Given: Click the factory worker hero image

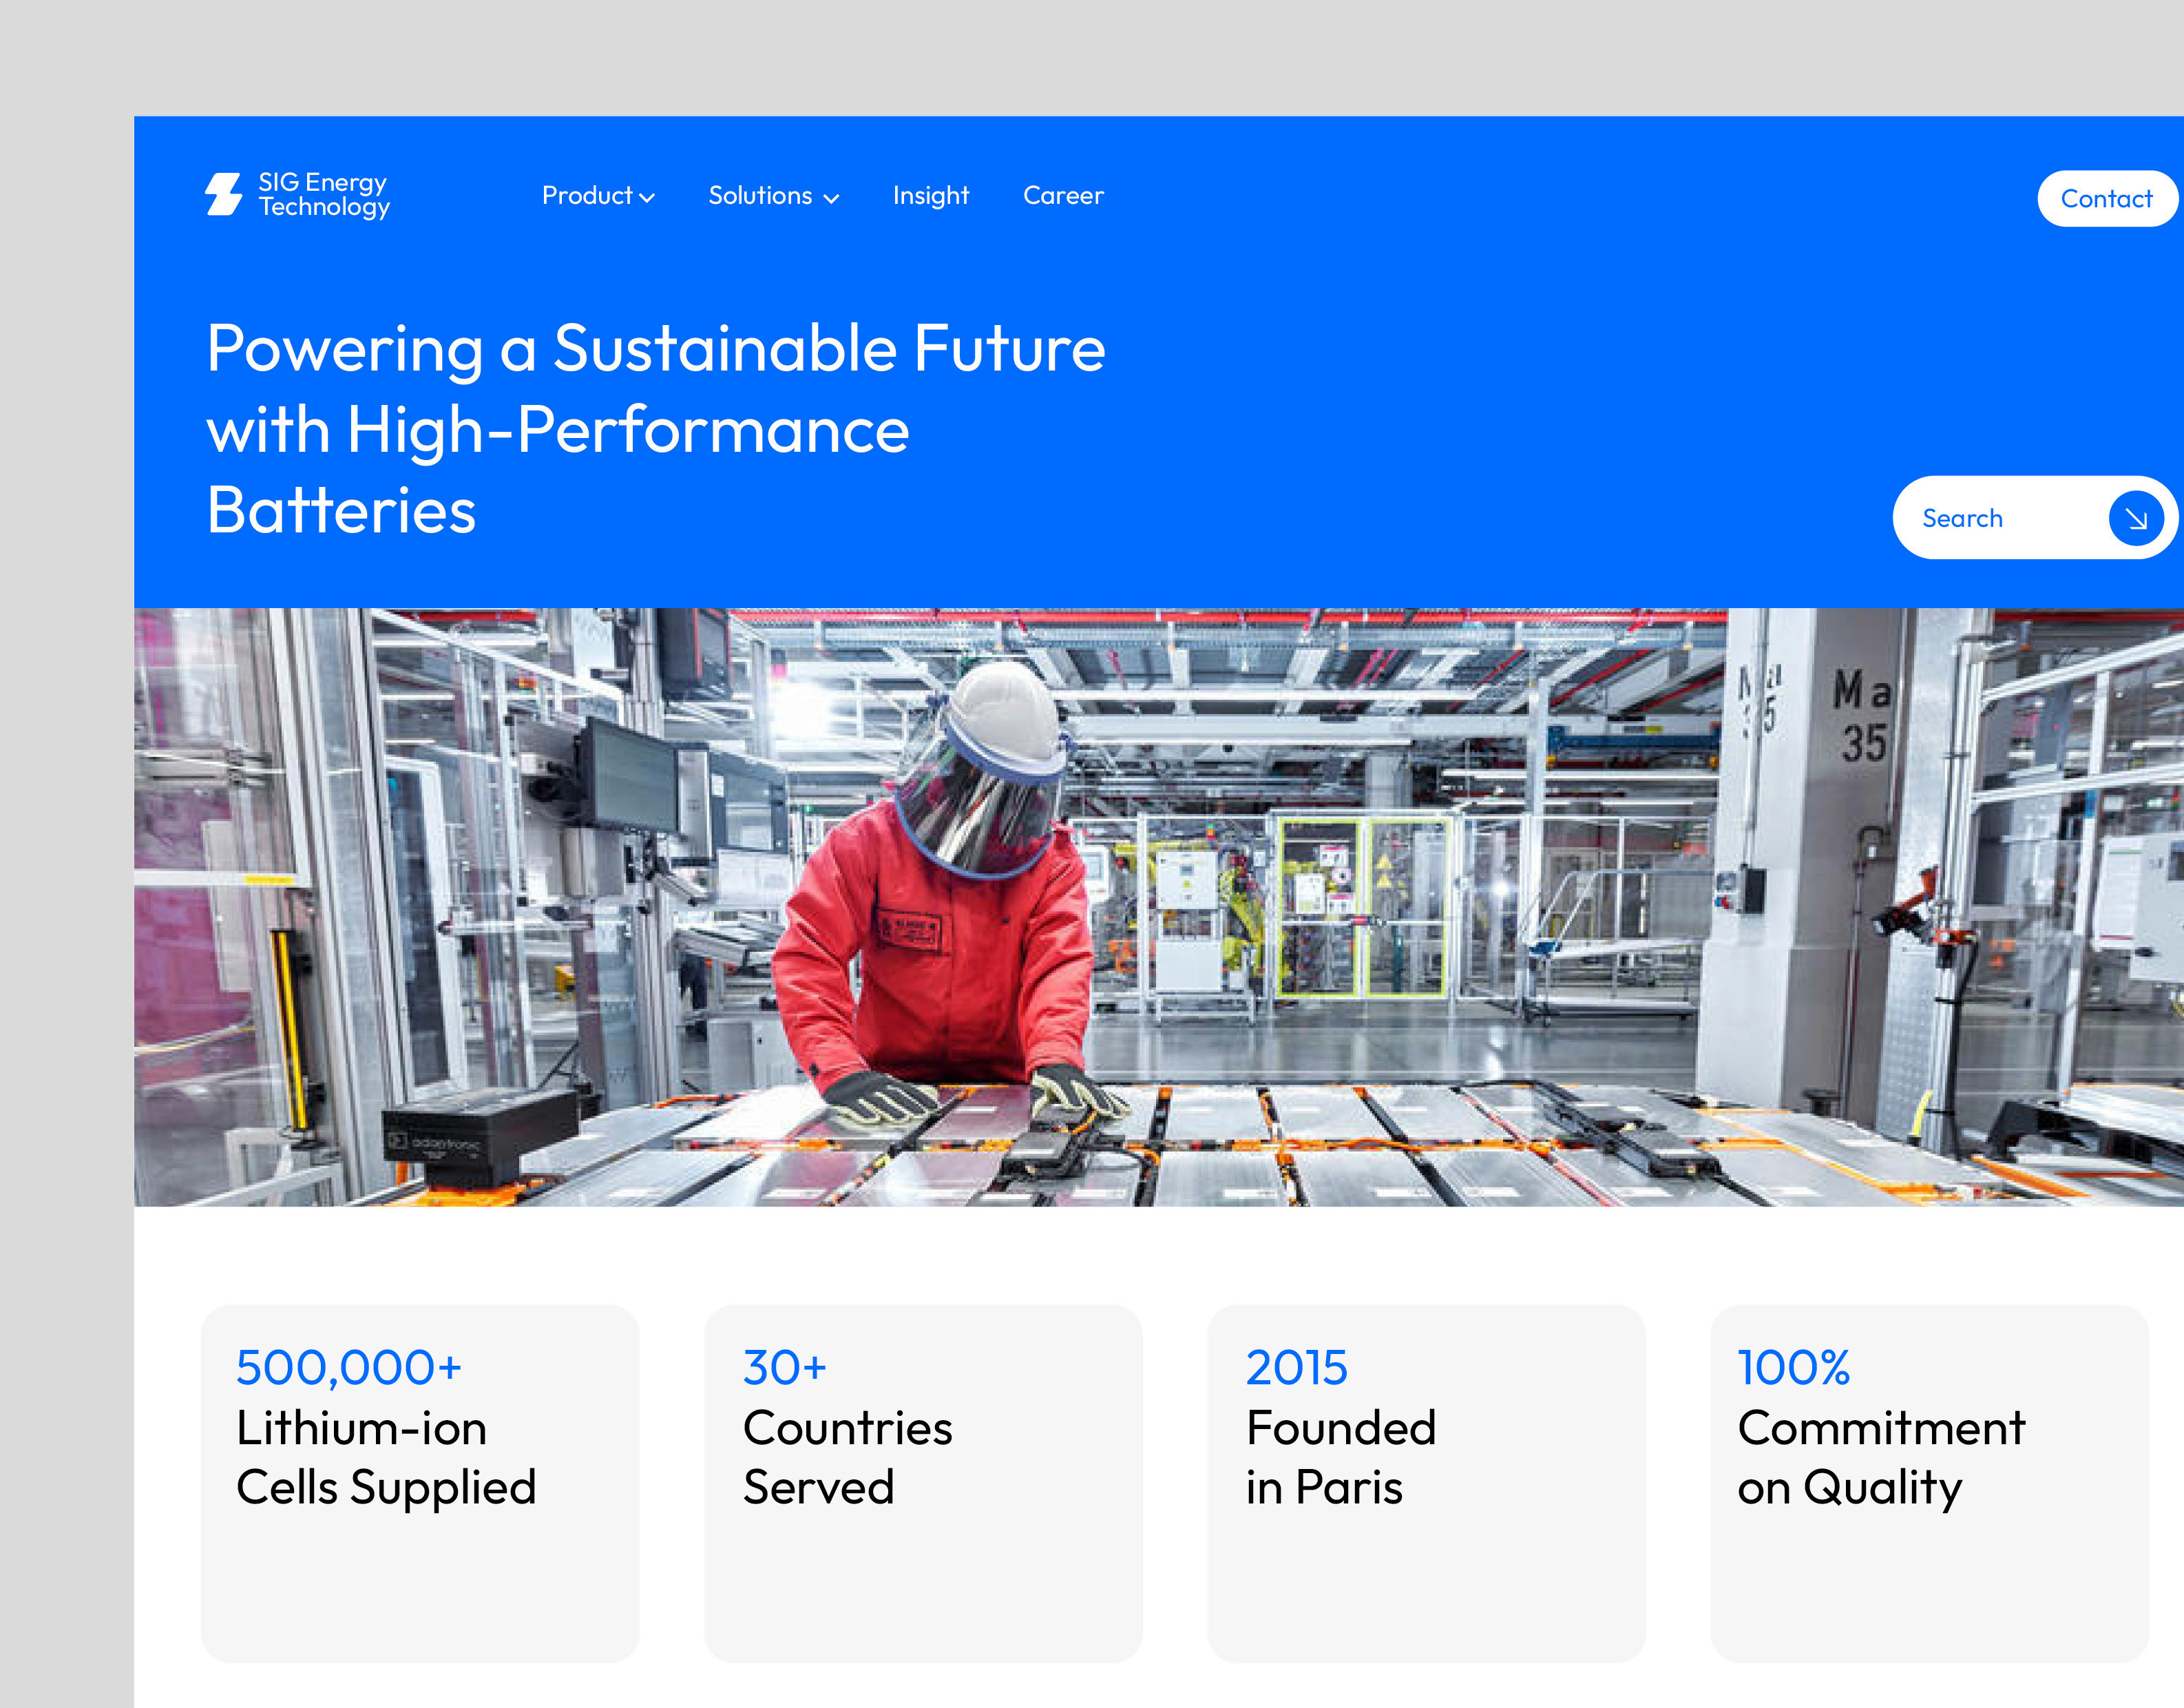Looking at the screenshot, I should (1158, 906).
